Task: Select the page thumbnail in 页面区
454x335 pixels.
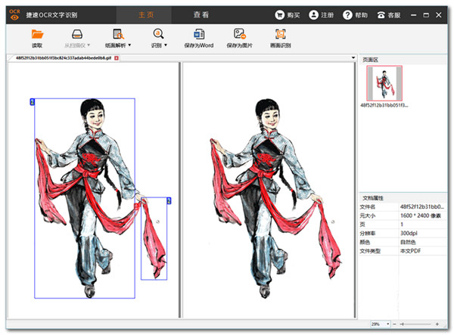Action: (384, 83)
